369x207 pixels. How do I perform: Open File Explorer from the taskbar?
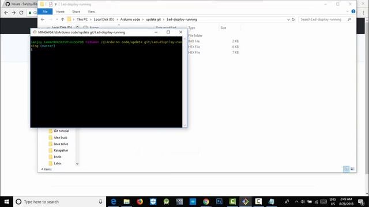(x=127, y=202)
